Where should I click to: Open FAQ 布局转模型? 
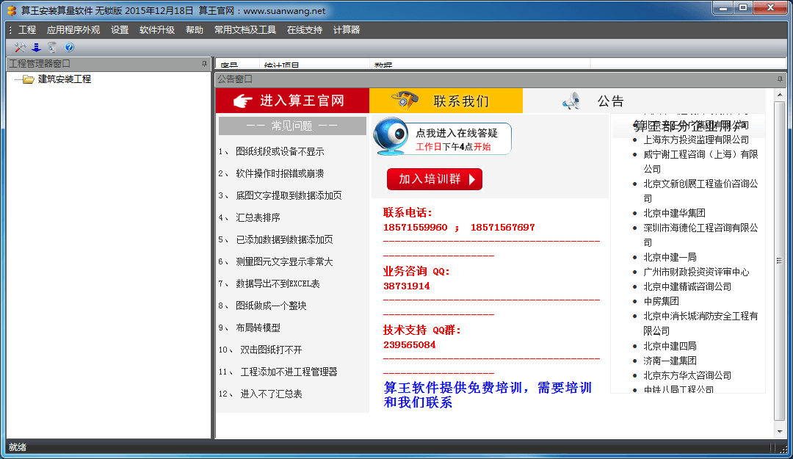[x=258, y=328]
